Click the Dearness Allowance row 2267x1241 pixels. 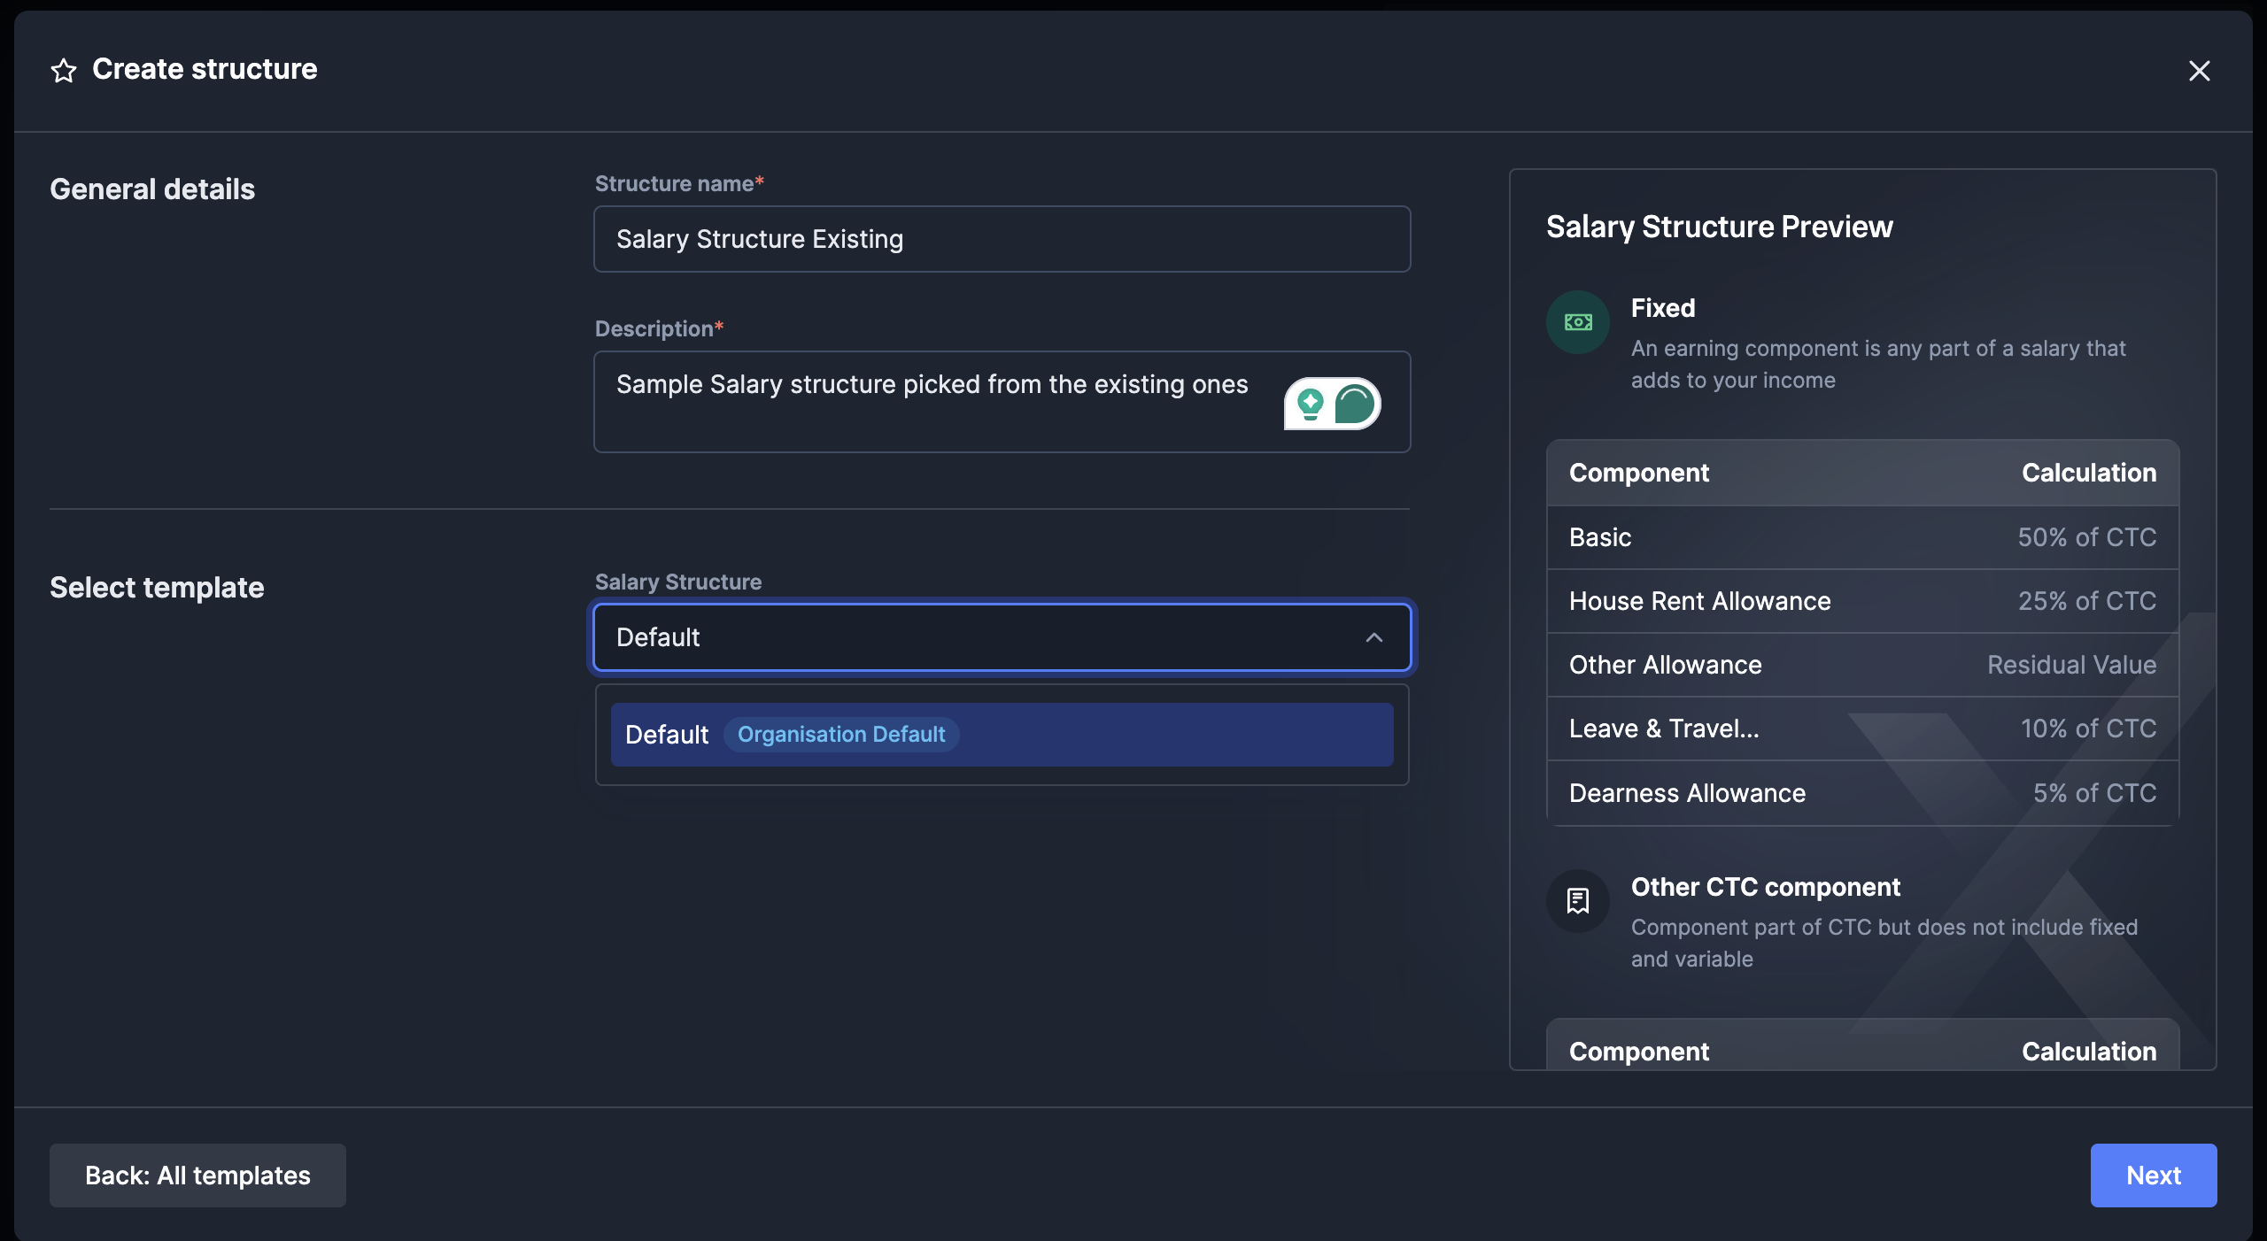[1863, 793]
